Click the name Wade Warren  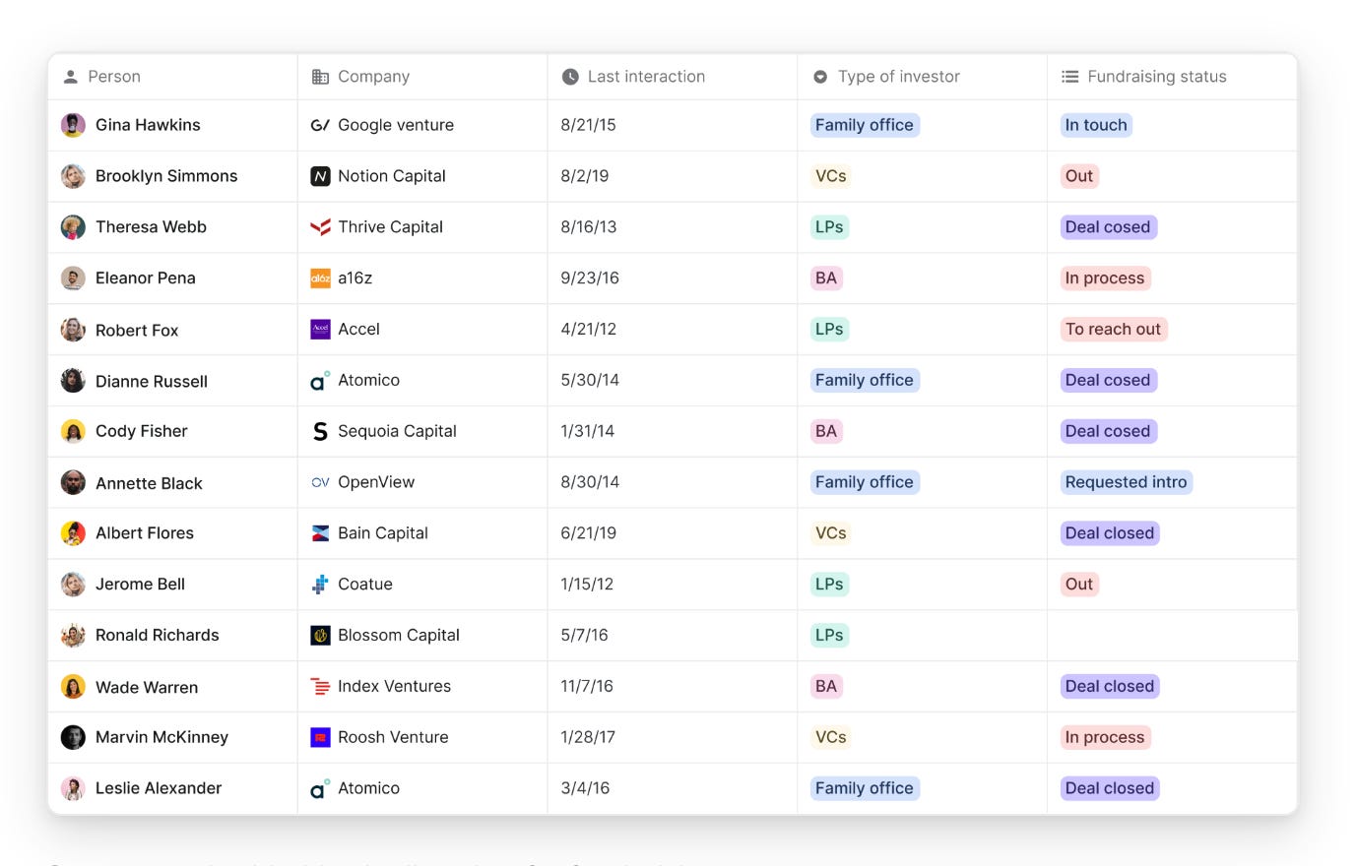[147, 687]
